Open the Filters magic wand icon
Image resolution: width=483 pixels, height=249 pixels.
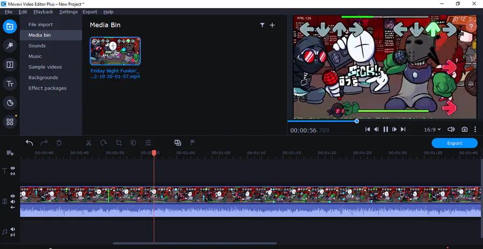(10, 46)
